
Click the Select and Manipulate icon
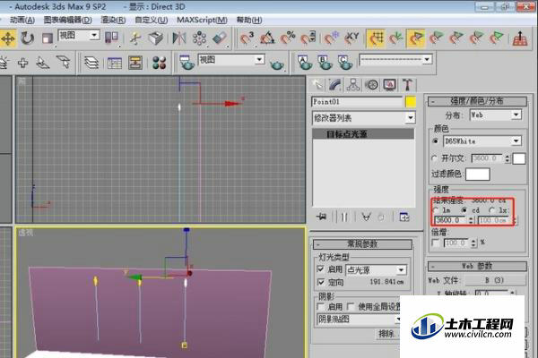tap(135, 38)
